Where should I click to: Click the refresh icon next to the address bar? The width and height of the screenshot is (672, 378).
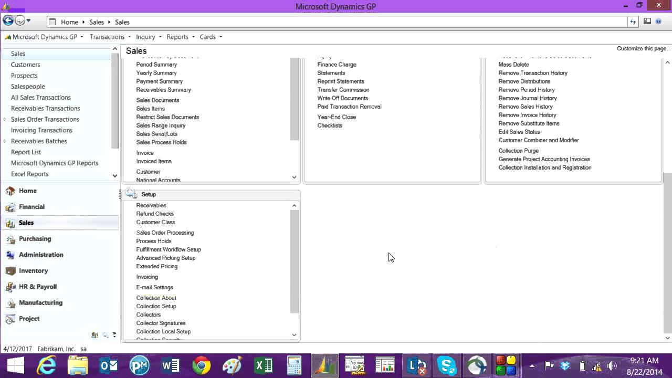[633, 22]
